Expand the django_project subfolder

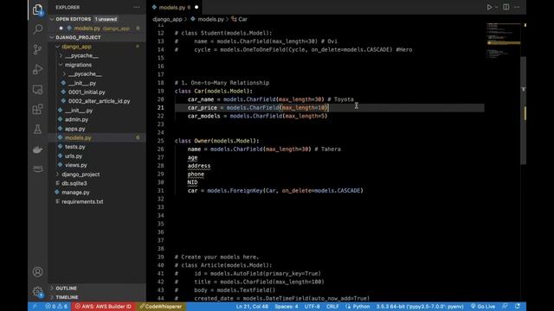[x=97, y=175]
